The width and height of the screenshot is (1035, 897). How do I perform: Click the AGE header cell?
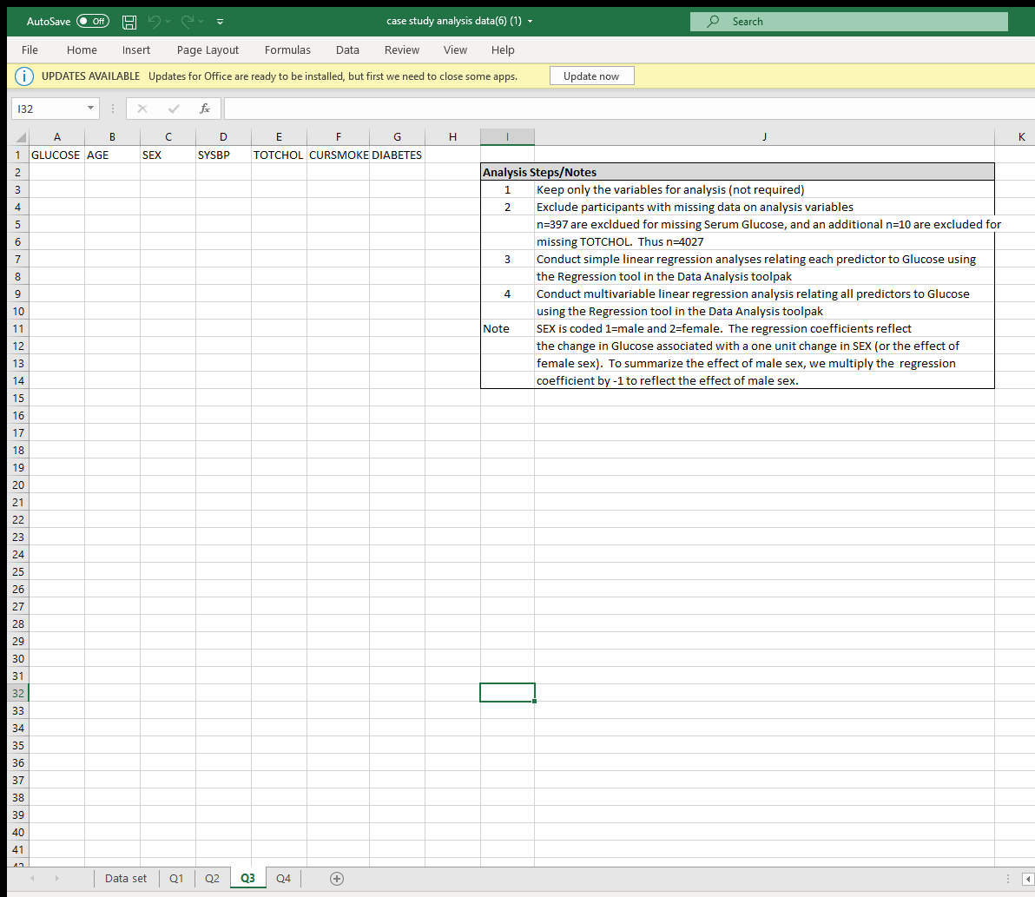coord(112,155)
